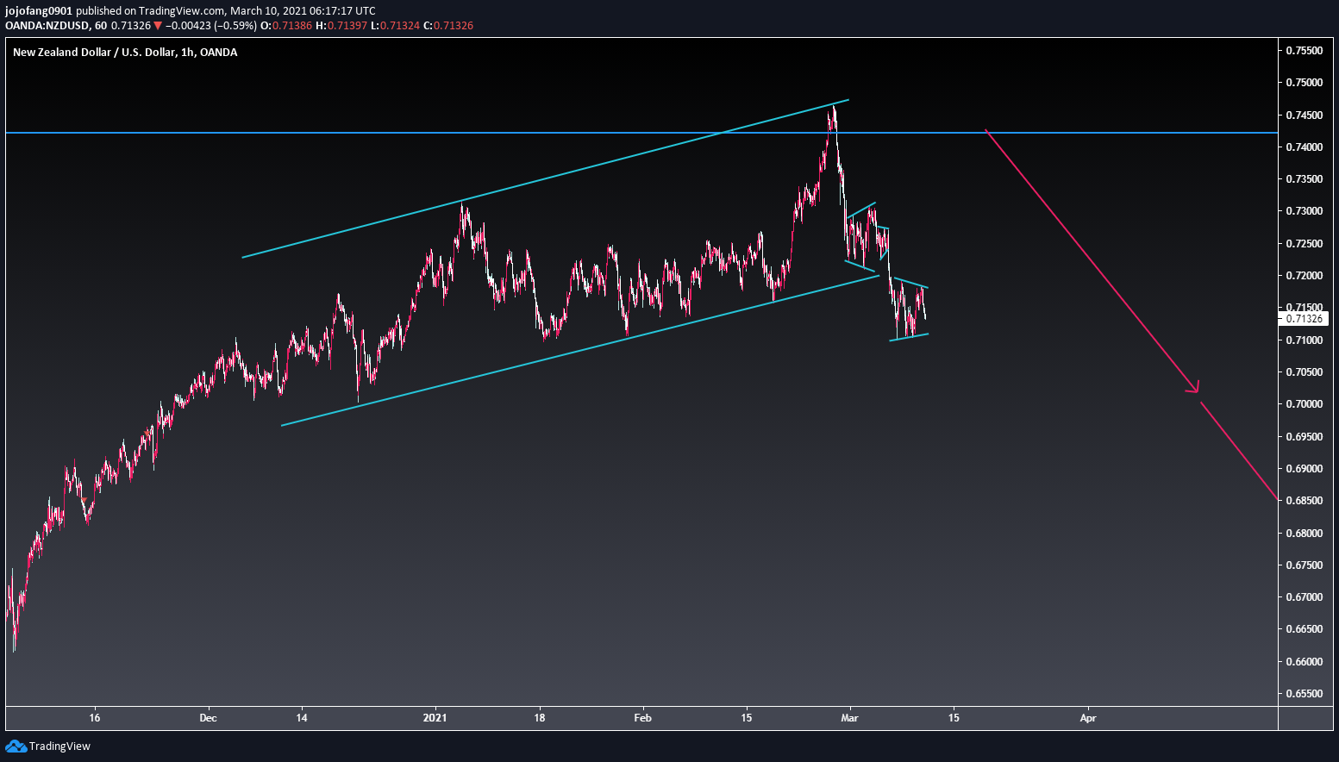Click the Apr label on the time axis
Screen dimensions: 1339x762
pyautogui.click(x=1088, y=717)
